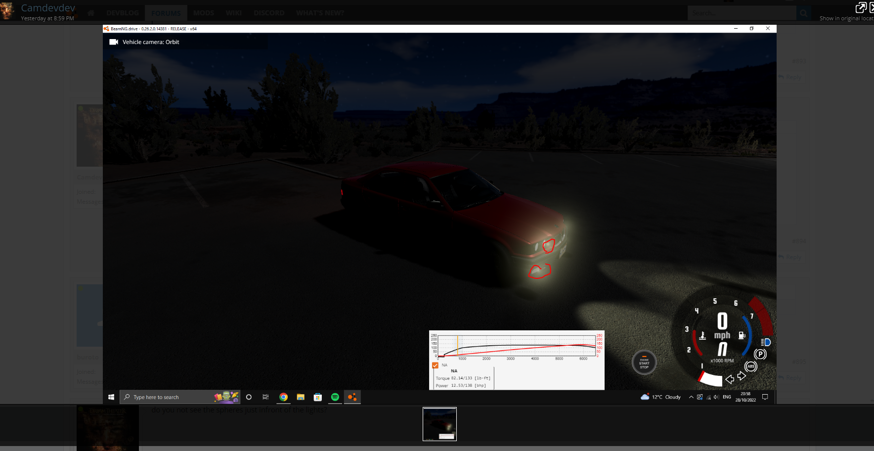This screenshot has height=451, width=874.
Task: Toggle the NA checkbox on torque graph
Action: click(435, 365)
